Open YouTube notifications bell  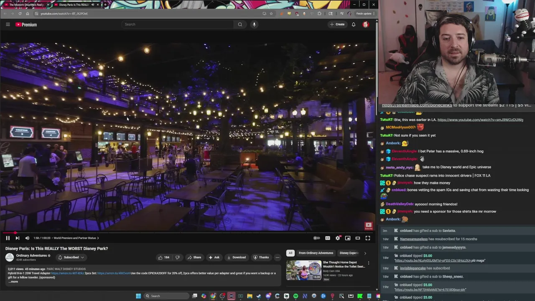click(x=354, y=24)
